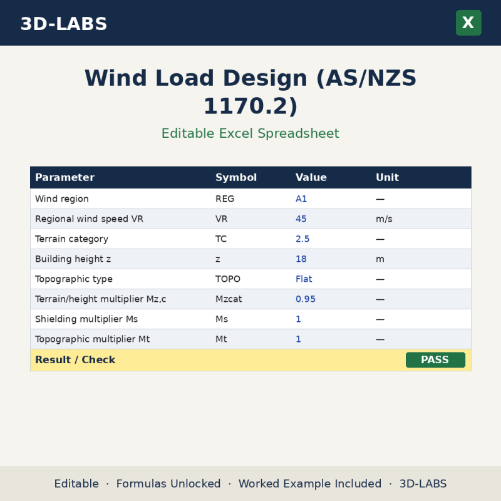The height and width of the screenshot is (501, 501).
Task: Select the Wind Load Design title
Action: click(250, 91)
